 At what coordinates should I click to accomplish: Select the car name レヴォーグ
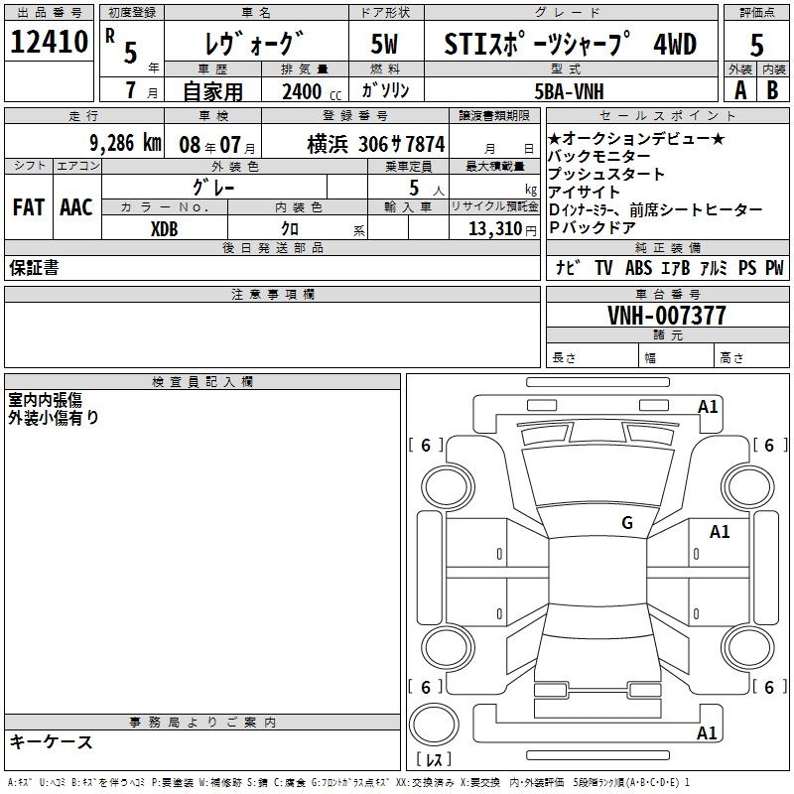coord(254,44)
